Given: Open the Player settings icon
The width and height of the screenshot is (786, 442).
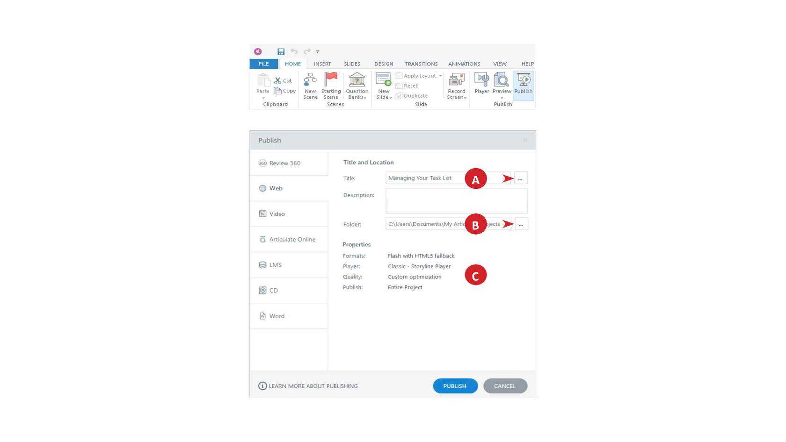Looking at the screenshot, I should pos(481,84).
